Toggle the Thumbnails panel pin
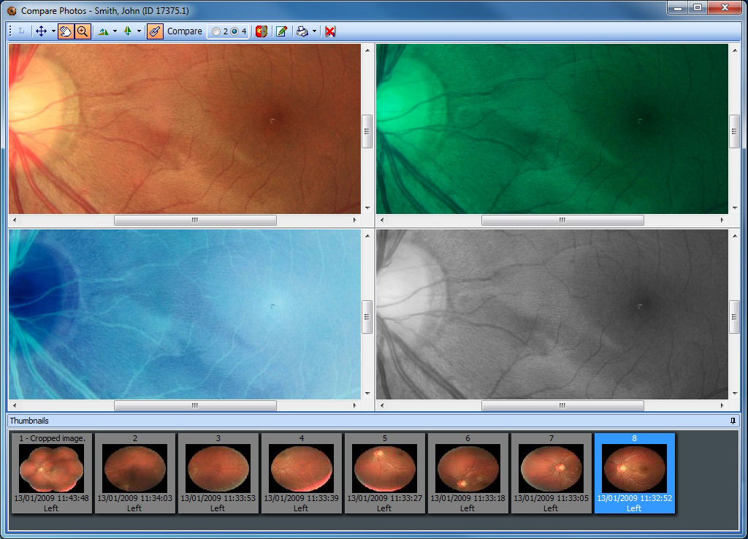 tap(733, 421)
